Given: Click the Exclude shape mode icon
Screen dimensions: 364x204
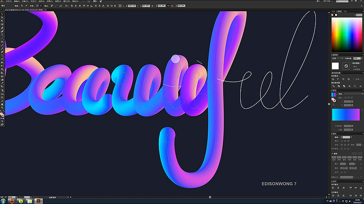Looking at the screenshot, I should coord(349,79).
